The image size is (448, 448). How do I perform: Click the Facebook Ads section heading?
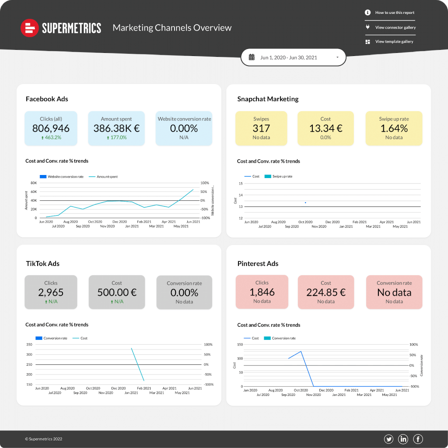(47, 99)
